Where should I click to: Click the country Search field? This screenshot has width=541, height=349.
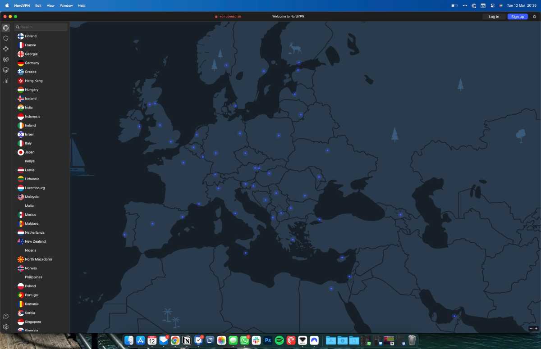41,27
